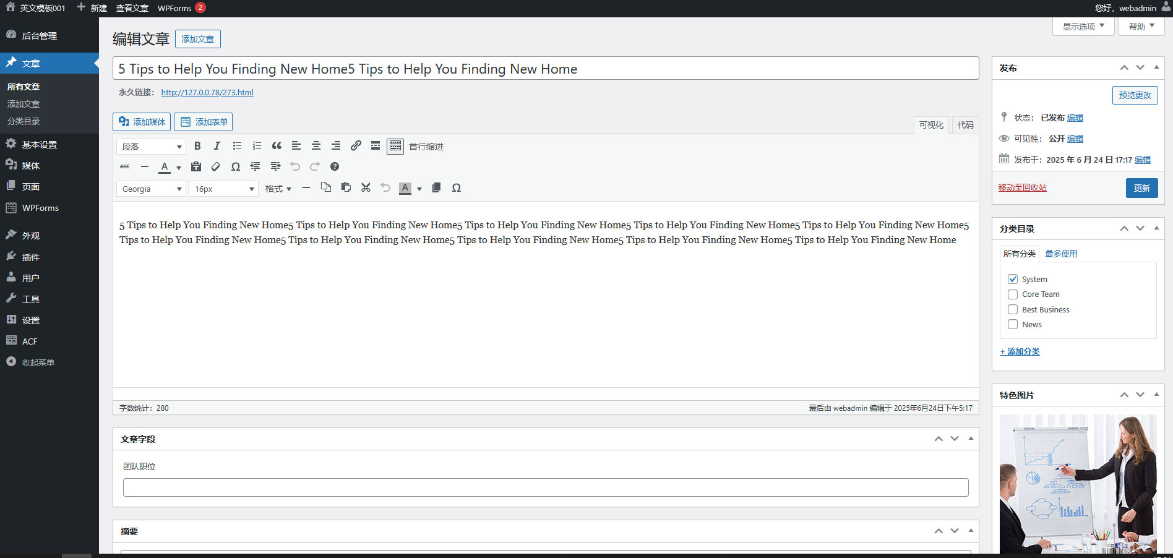Switch to the 代码 editor tab
The height and width of the screenshot is (558, 1173).
(x=965, y=125)
